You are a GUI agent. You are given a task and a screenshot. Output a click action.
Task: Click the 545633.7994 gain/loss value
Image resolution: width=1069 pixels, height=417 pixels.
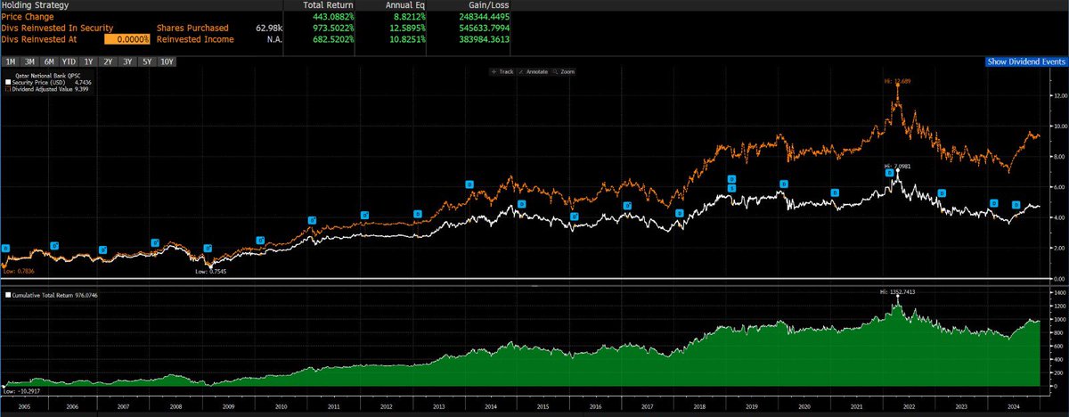point(486,28)
